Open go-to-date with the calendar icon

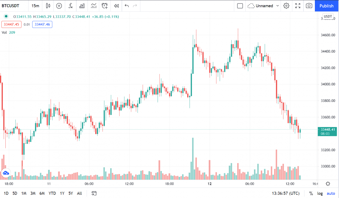(94, 193)
